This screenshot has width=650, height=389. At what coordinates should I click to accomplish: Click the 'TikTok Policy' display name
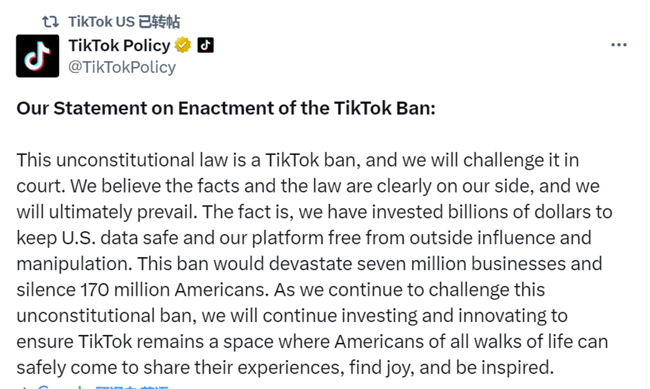click(x=119, y=45)
